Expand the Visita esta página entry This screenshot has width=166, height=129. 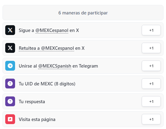point(83,119)
